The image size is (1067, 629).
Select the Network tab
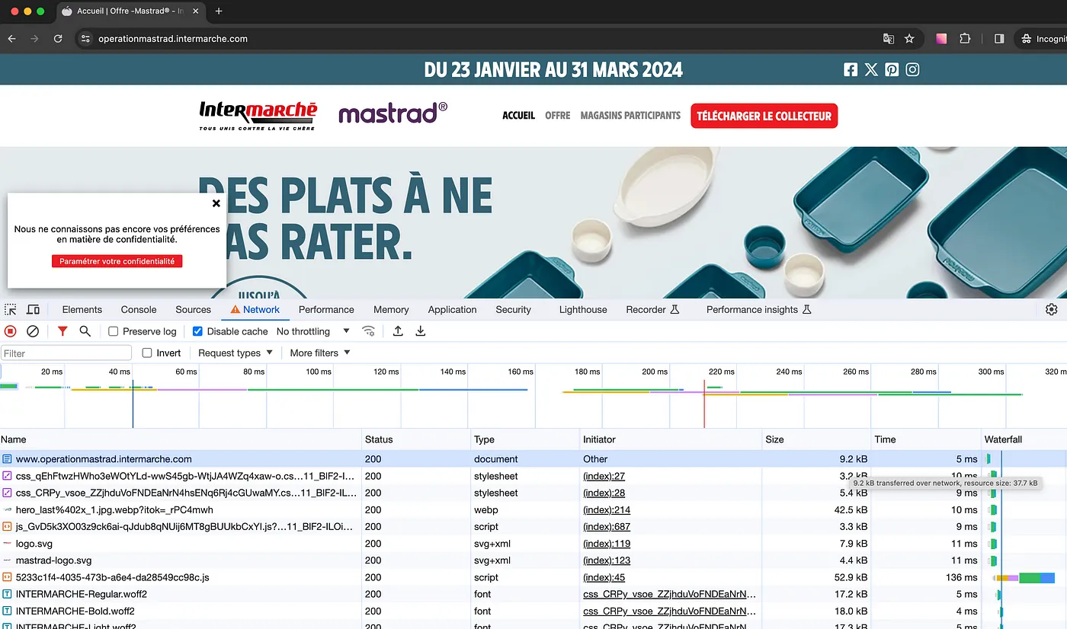click(255, 309)
